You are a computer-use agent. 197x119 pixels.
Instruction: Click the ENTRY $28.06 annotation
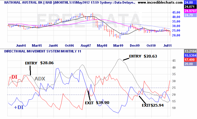(x=39, y=63)
